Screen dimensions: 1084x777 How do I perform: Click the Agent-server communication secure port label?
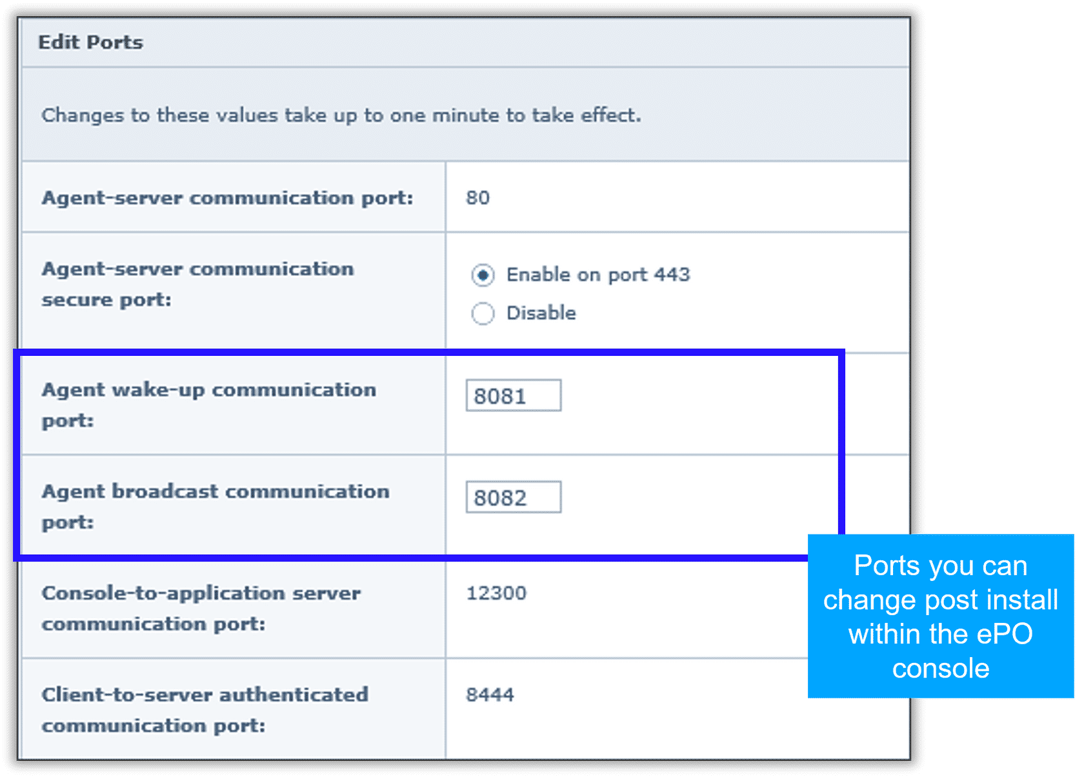tap(197, 284)
